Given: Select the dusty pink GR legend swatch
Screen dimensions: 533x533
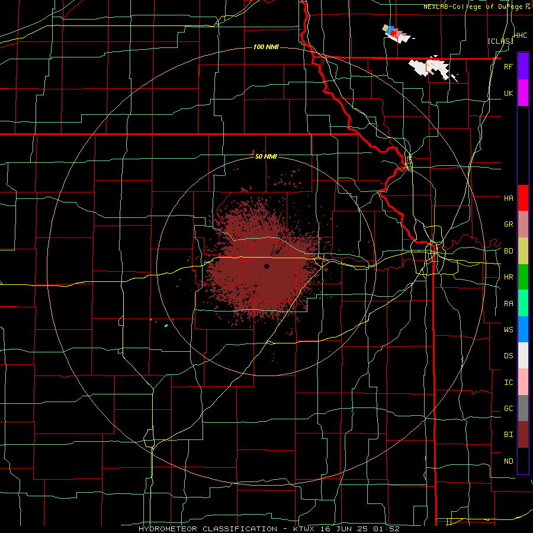Looking at the screenshot, I should pyautogui.click(x=523, y=224).
